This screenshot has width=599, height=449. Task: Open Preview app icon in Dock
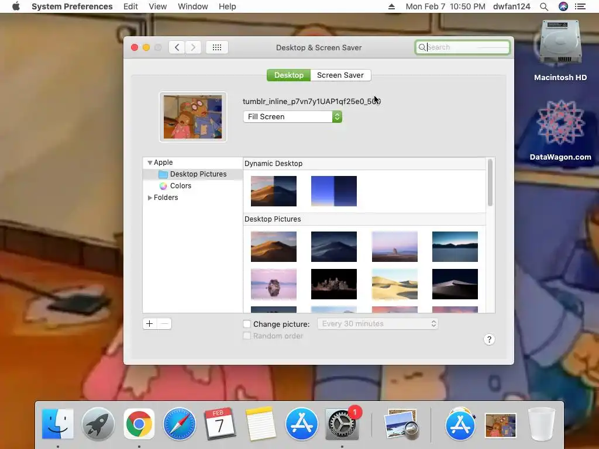tap(401, 424)
